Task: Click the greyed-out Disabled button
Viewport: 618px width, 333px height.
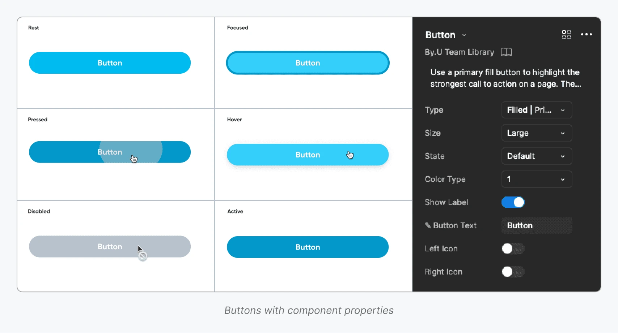Action: 110,247
